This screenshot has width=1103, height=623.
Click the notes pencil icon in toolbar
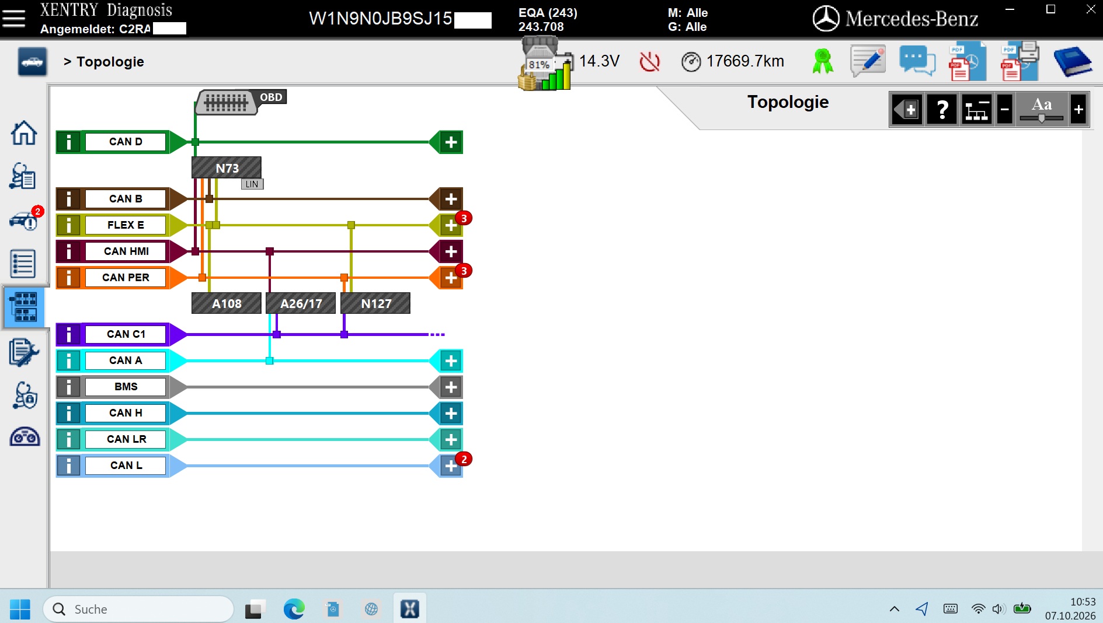(868, 61)
